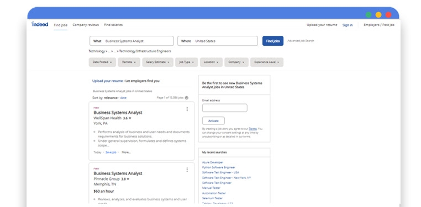Open the Company filter dropdown
The image size is (421, 207).
[x=236, y=62]
